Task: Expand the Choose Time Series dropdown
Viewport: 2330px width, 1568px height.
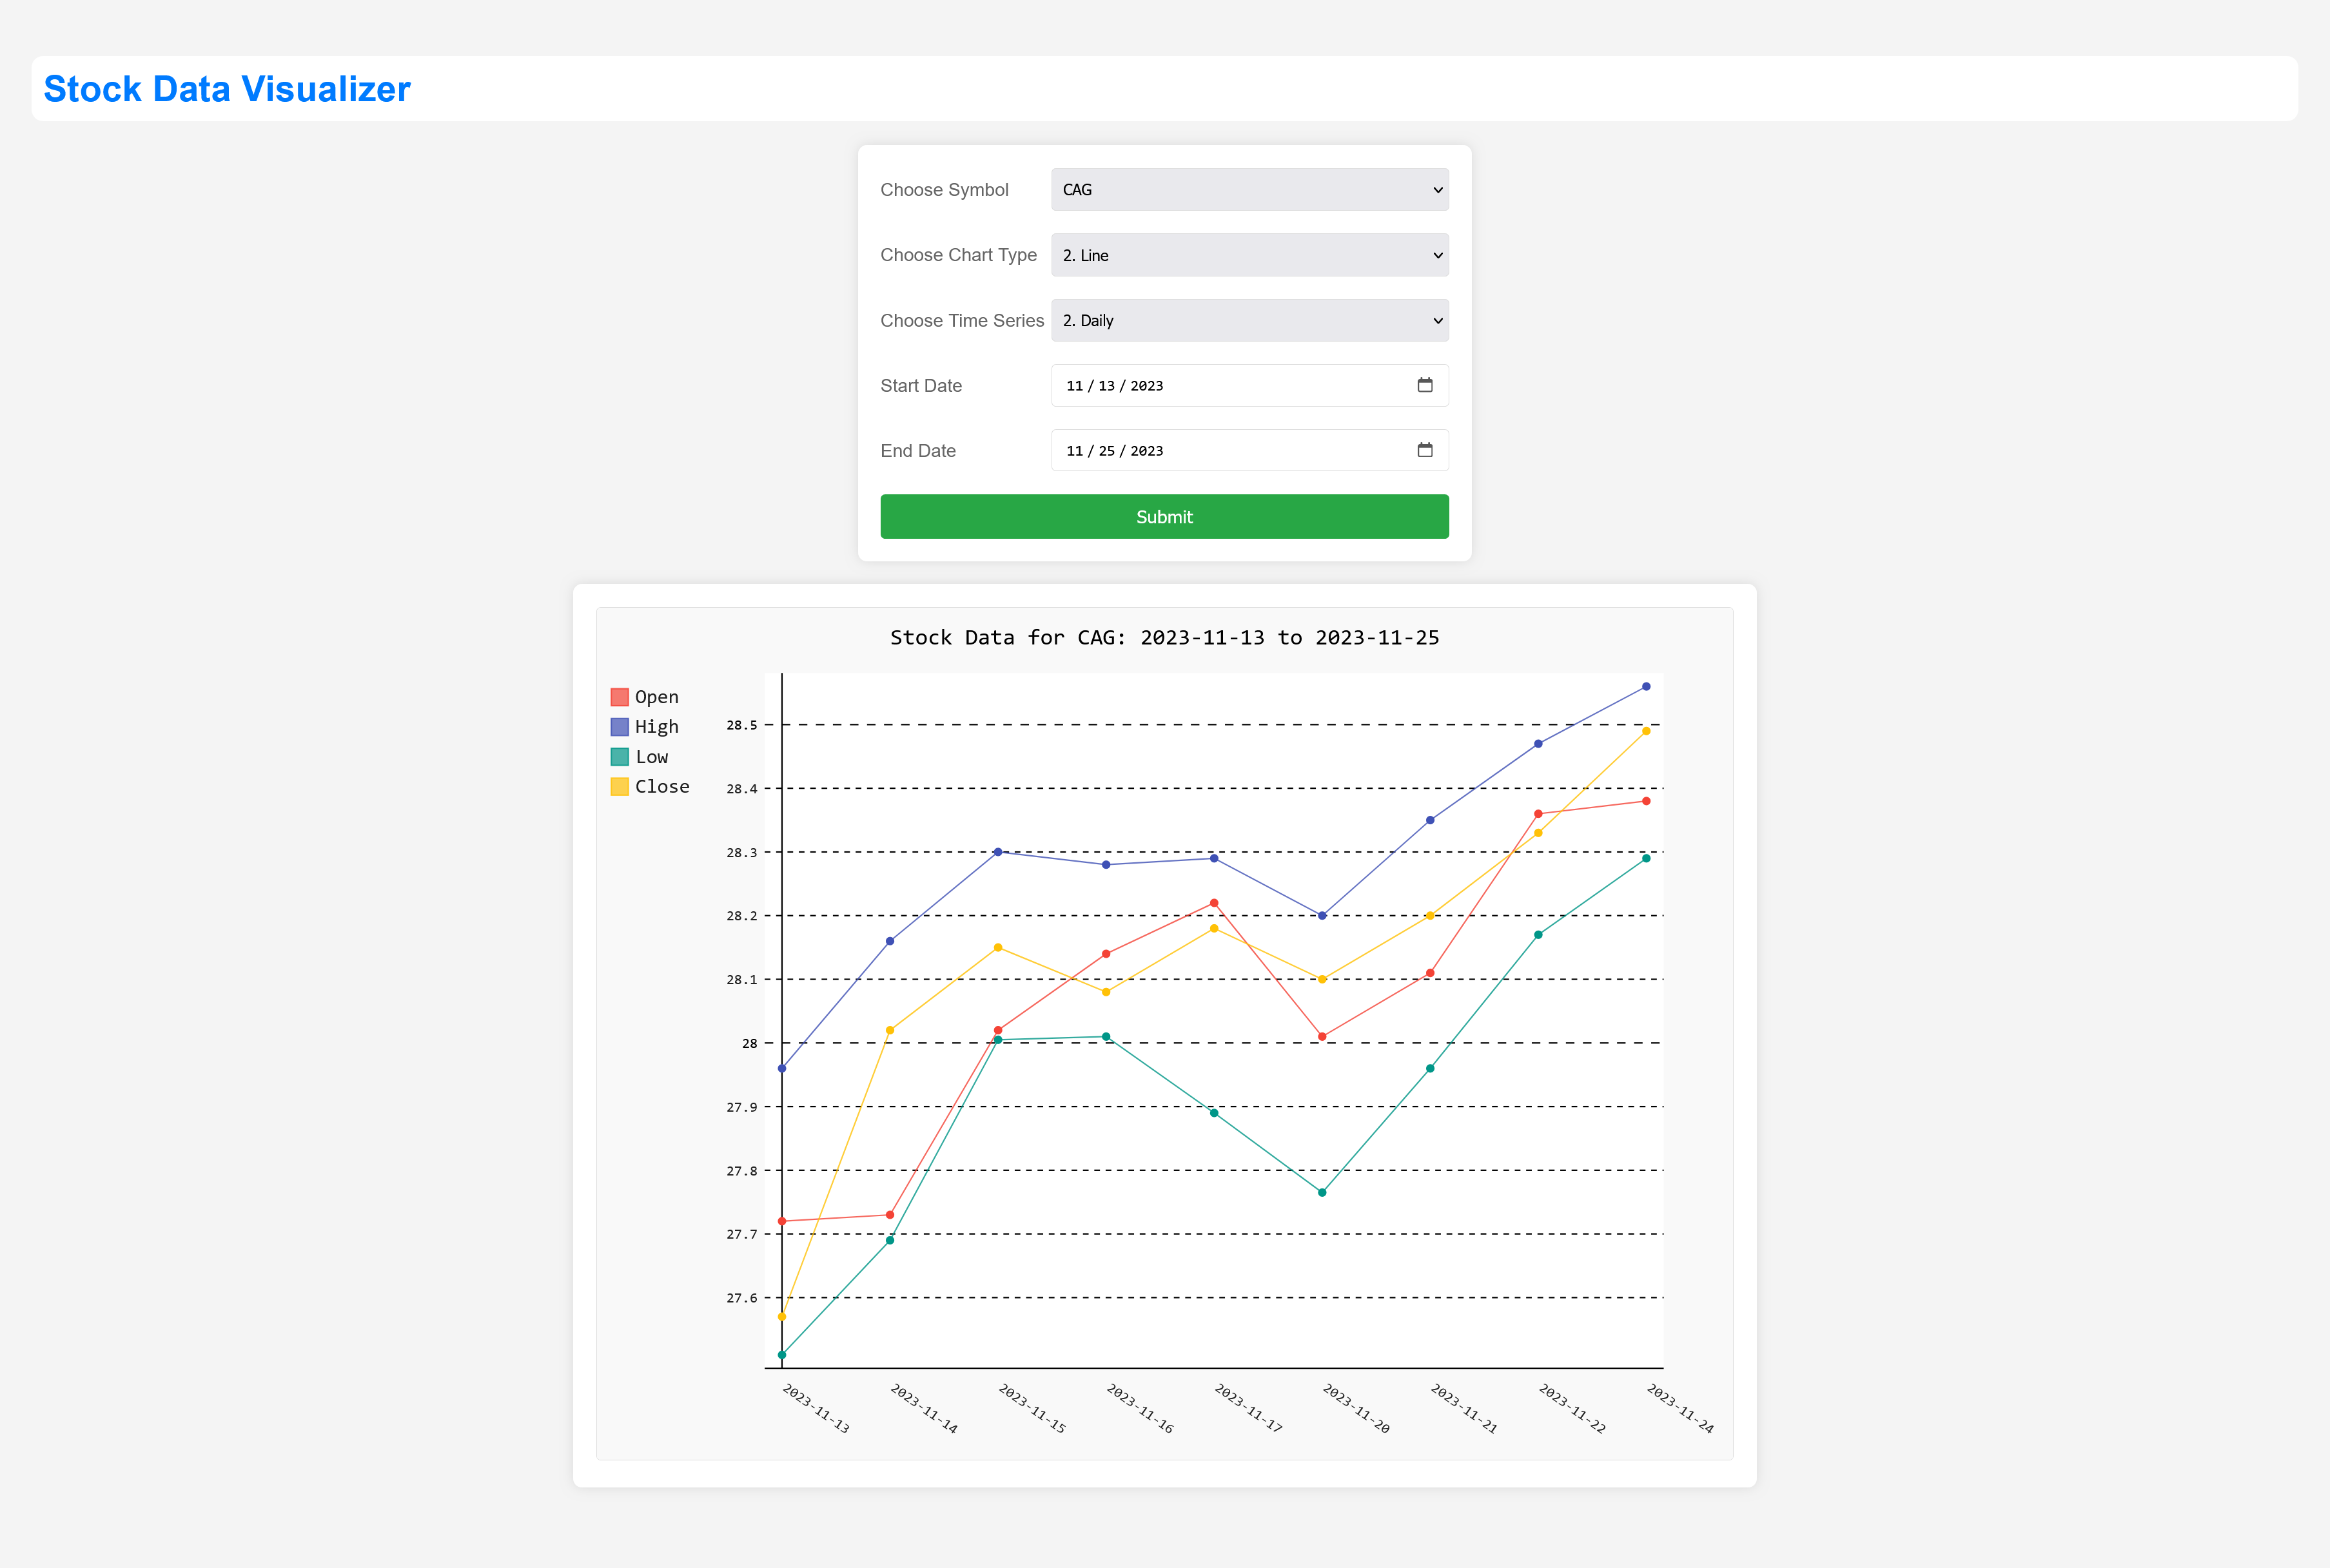Action: pyautogui.click(x=1250, y=320)
